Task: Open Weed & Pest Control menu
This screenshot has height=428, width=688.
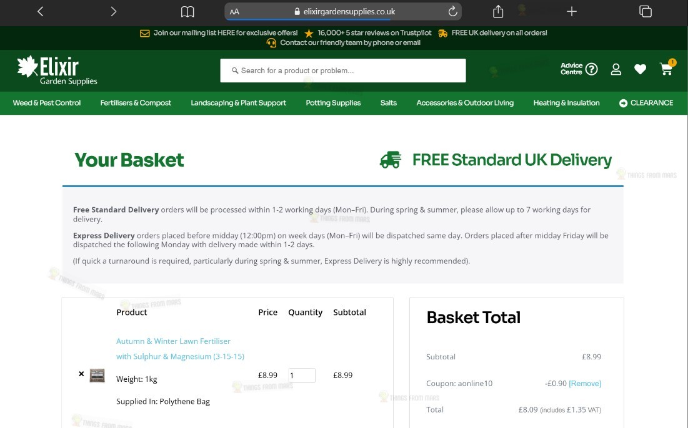Action: (x=46, y=103)
